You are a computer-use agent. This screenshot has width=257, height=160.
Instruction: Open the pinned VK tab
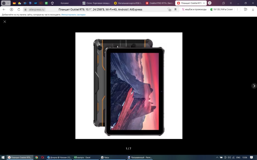(x=30, y=3)
